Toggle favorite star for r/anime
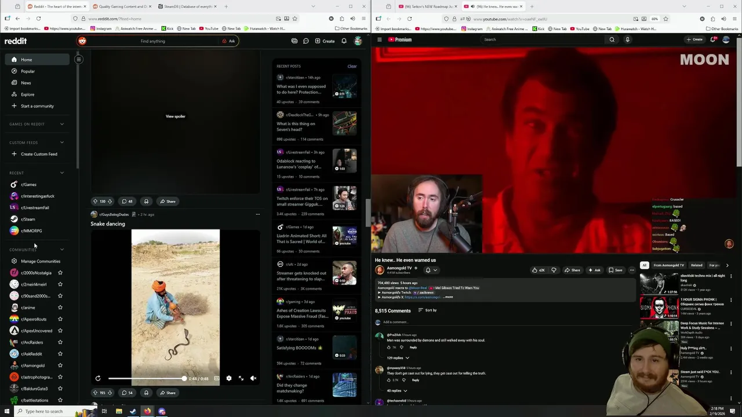 coord(60,308)
